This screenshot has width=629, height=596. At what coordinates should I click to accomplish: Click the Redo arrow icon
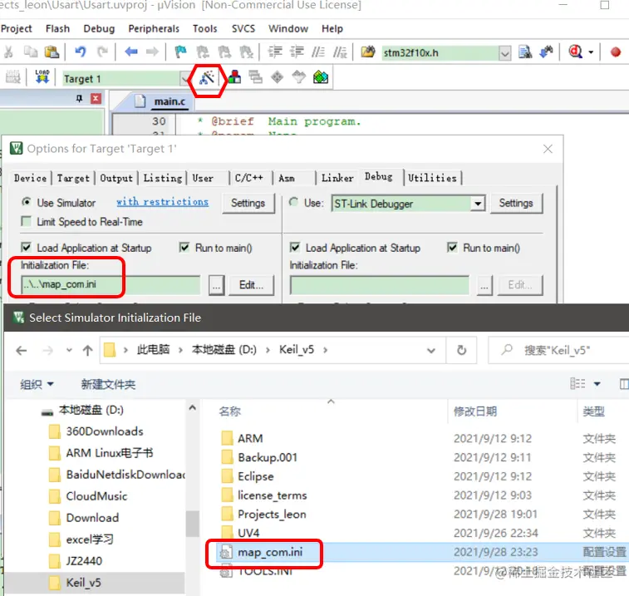click(103, 52)
